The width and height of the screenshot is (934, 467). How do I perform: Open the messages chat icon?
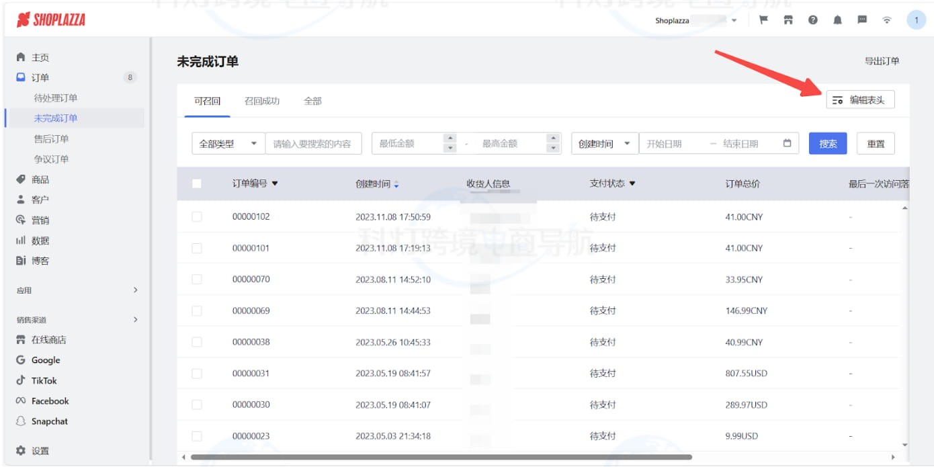(862, 20)
